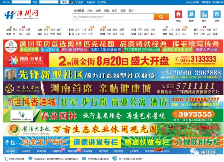Open the 发布分类信息 link in top bar

point(192,2)
